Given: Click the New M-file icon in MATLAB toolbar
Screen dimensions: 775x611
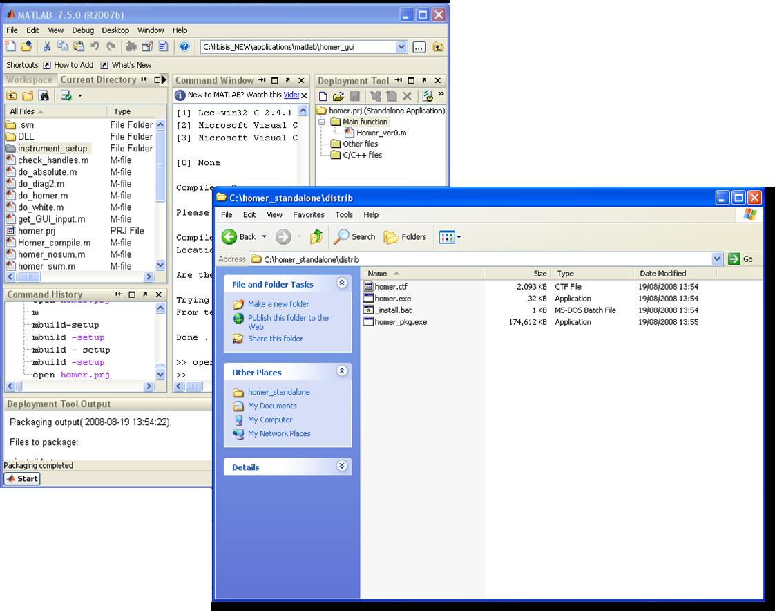Looking at the screenshot, I should click(10, 47).
